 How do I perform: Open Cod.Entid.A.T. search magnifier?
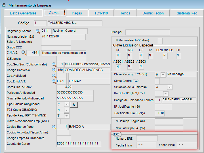(x=54, y=81)
